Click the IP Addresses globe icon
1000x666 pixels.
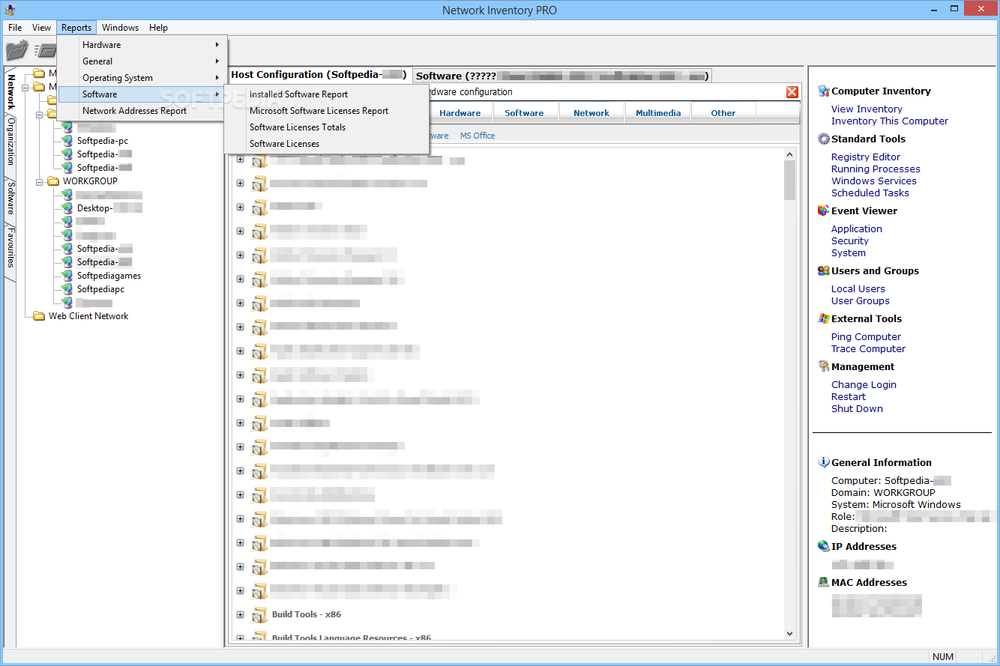pos(824,547)
